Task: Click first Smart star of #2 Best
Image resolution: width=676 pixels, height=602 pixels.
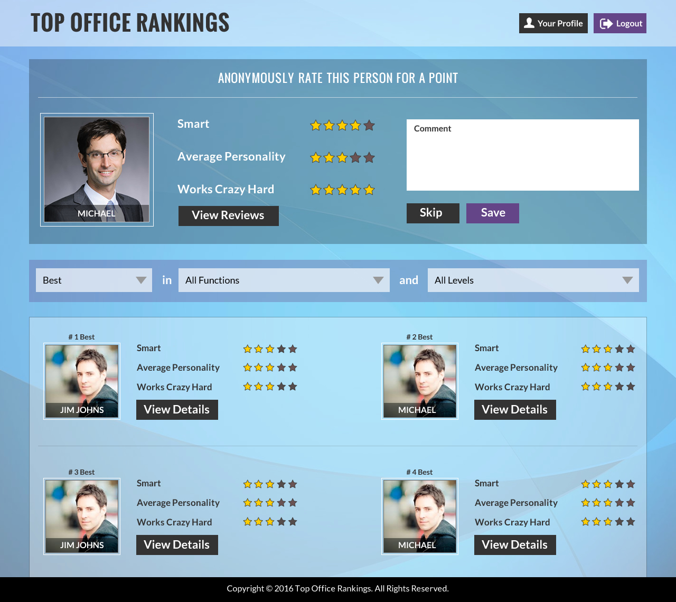Action: click(x=585, y=349)
